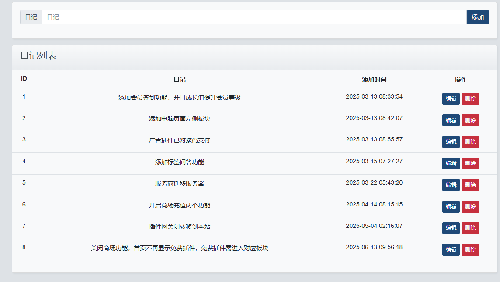The width and height of the screenshot is (500, 282).
Task: Delete the 广告插件已对接码支付 entry
Action: point(470,142)
